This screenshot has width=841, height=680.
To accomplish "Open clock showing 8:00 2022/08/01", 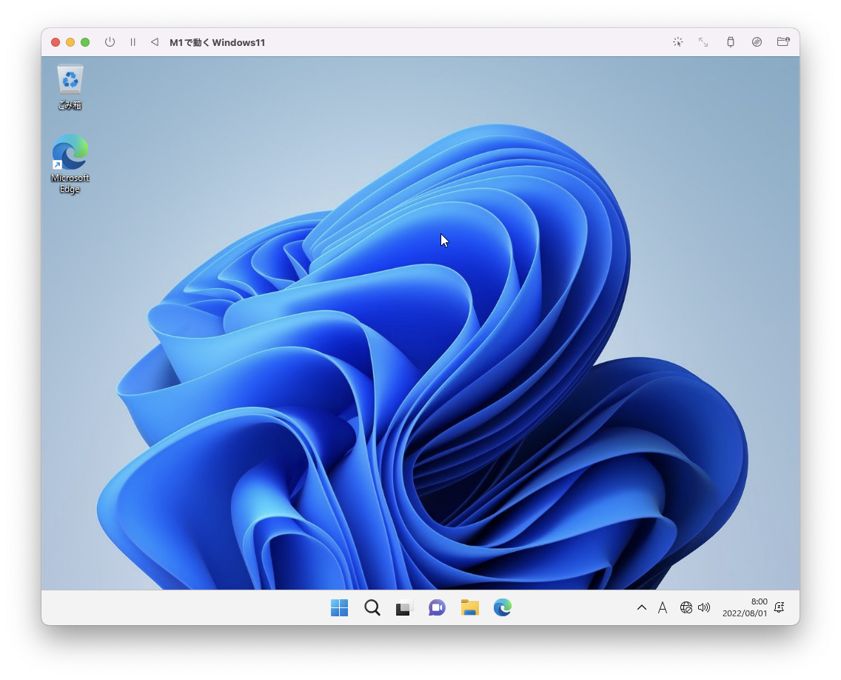I will point(745,607).
